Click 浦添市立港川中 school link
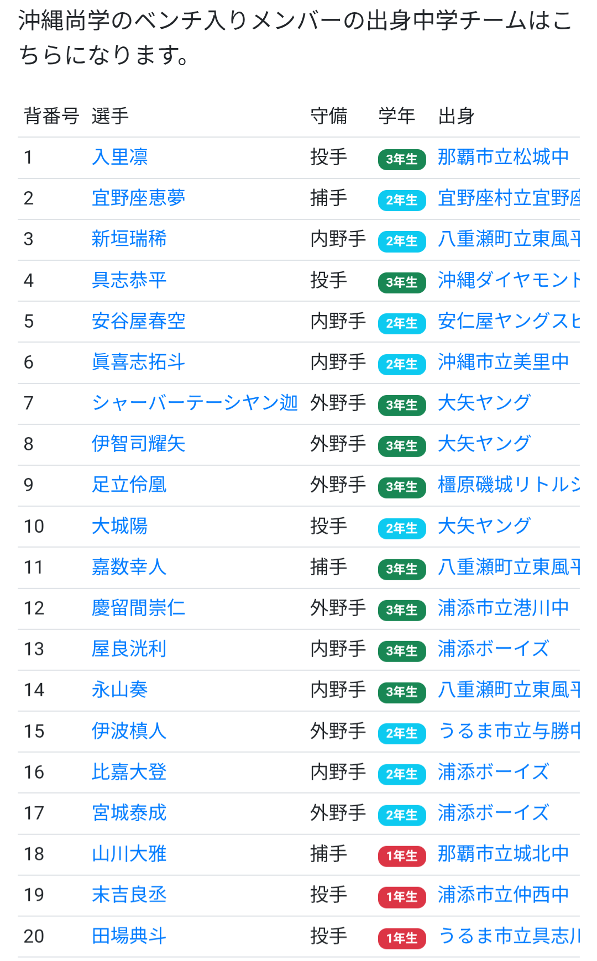 click(x=503, y=608)
